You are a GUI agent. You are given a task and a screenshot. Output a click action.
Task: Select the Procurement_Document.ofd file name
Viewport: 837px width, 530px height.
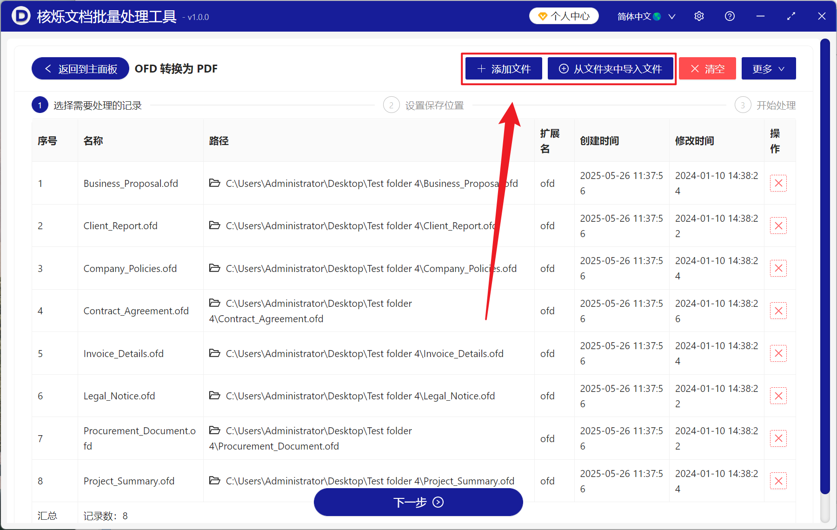pos(139,438)
